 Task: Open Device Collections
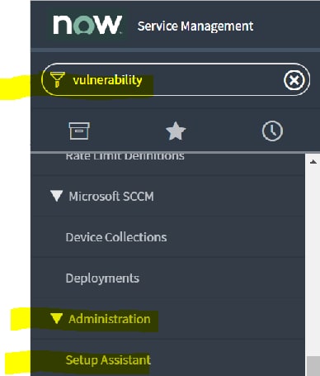(x=116, y=237)
